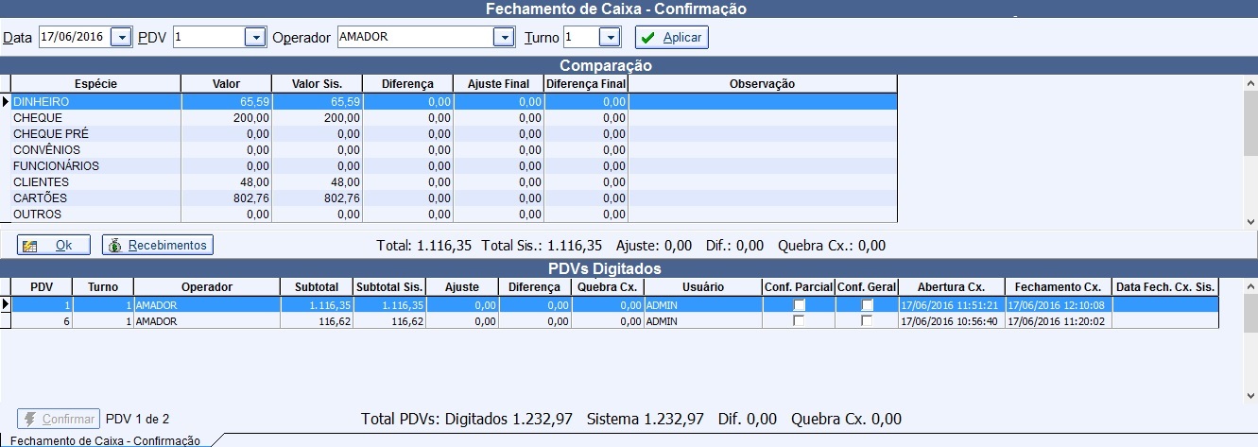Open Recebimentos window
This screenshot has width=1258, height=447.
pyautogui.click(x=158, y=245)
